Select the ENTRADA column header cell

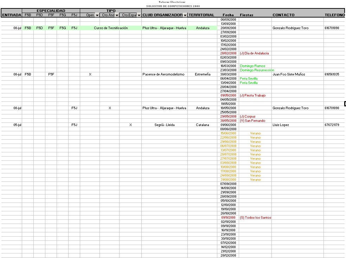coord(11,15)
